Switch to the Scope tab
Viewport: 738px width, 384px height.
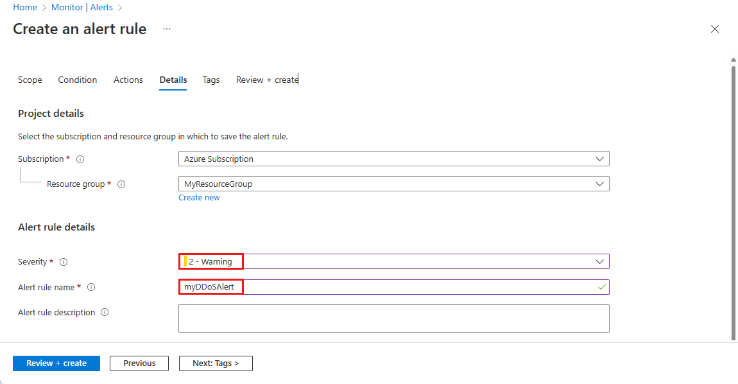(x=30, y=80)
